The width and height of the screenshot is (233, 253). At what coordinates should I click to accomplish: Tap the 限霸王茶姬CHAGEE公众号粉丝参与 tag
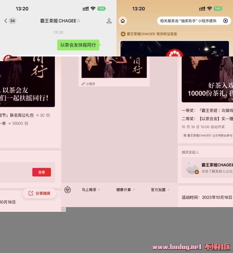[207, 135]
